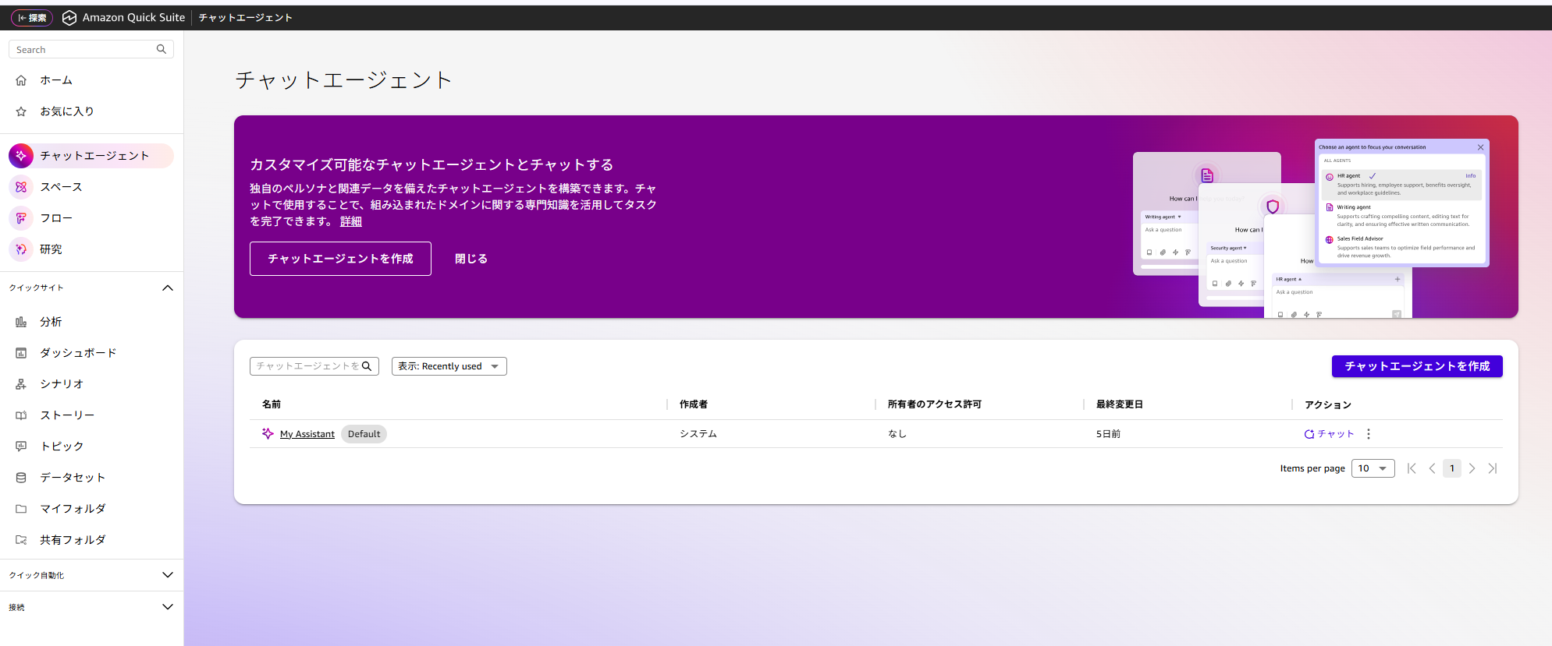Open シナリオ in the sidebar
This screenshot has height=646, width=1552.
tap(62, 384)
